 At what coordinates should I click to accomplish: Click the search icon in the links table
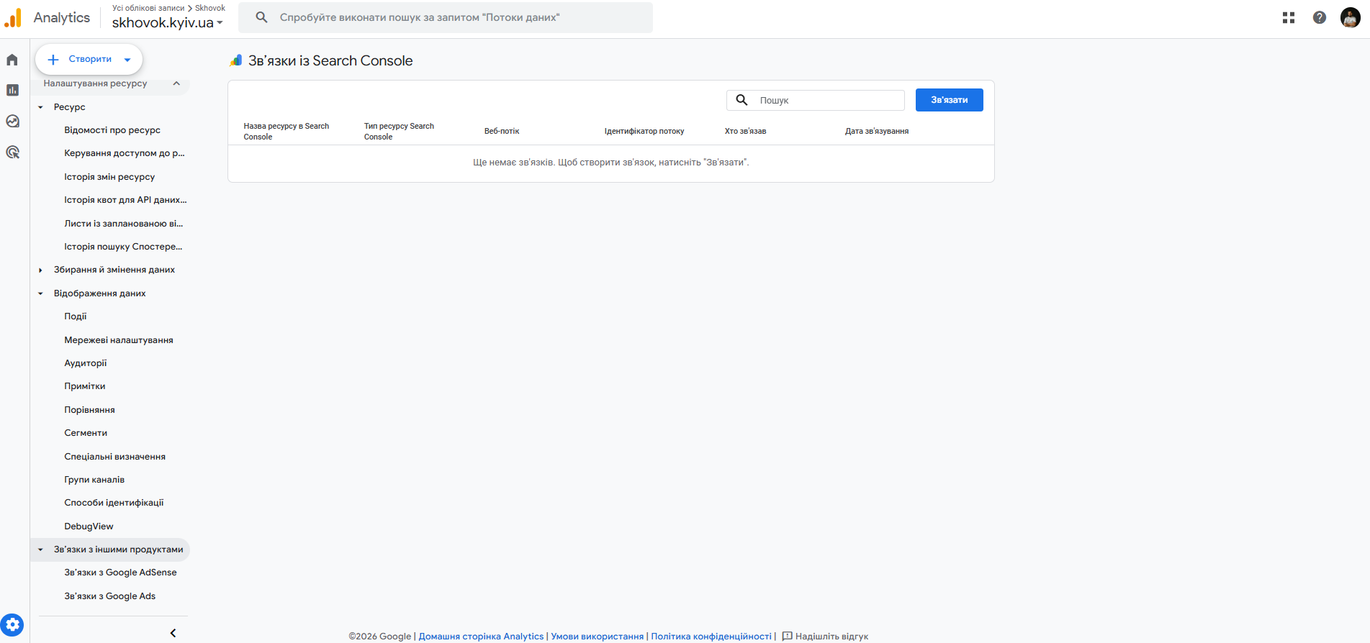point(742,100)
